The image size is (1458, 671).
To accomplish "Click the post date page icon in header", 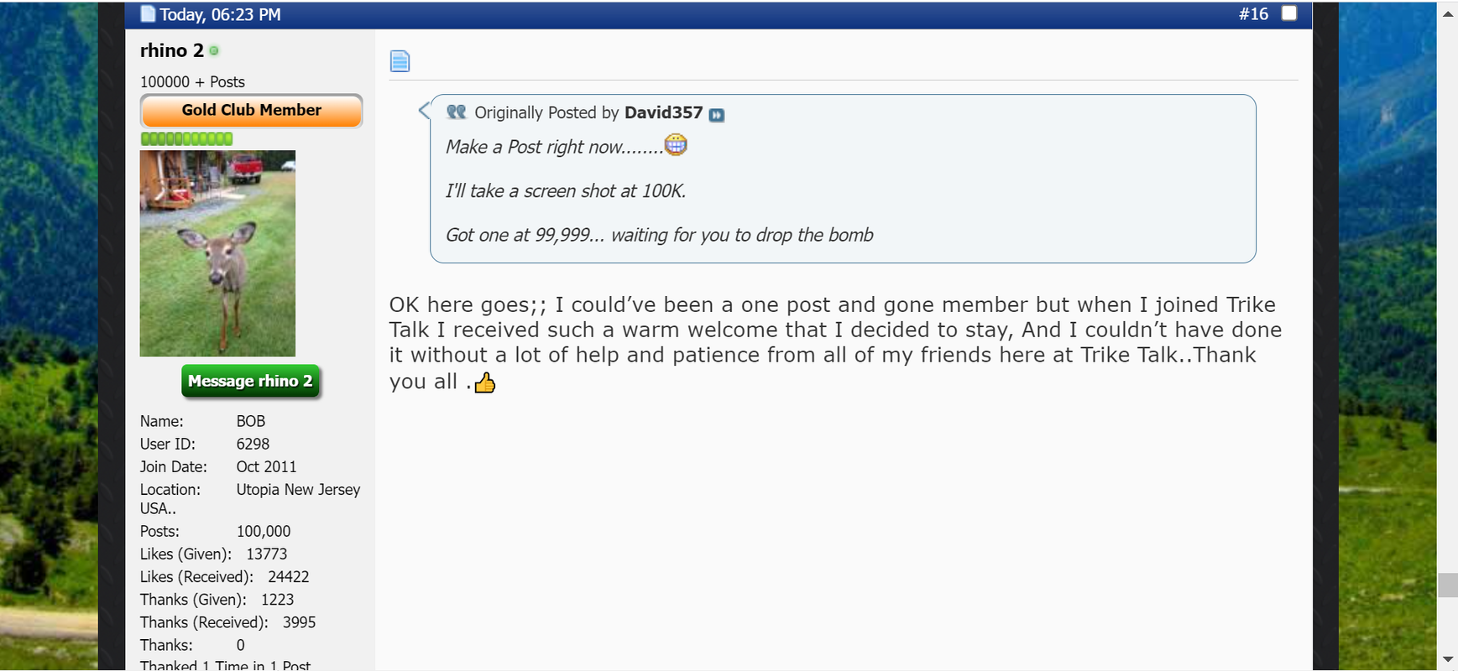I will [148, 13].
